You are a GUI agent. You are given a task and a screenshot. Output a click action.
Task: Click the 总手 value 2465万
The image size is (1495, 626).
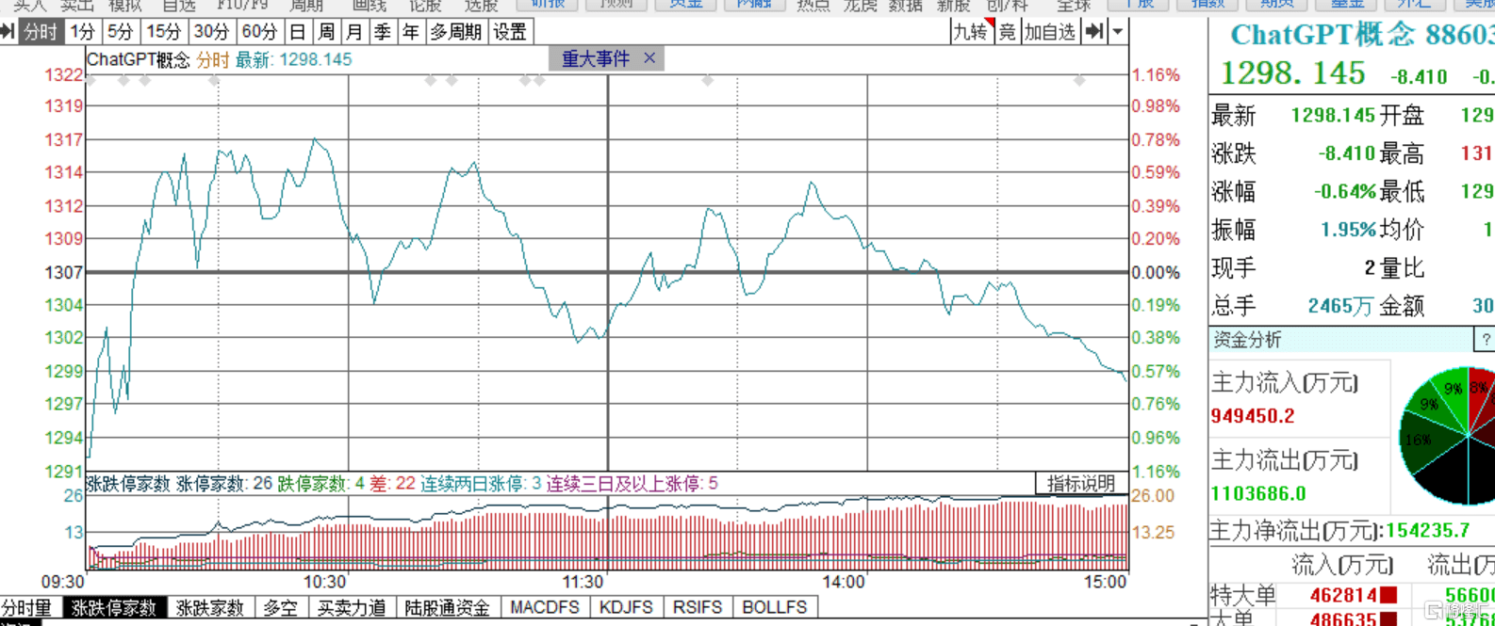pos(1339,305)
